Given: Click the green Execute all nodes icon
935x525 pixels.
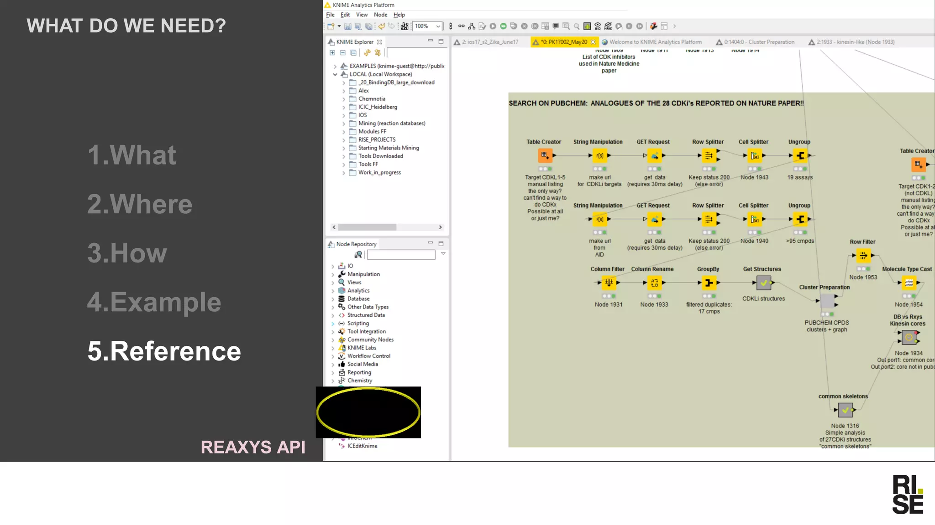Looking at the screenshot, I should (x=503, y=26).
